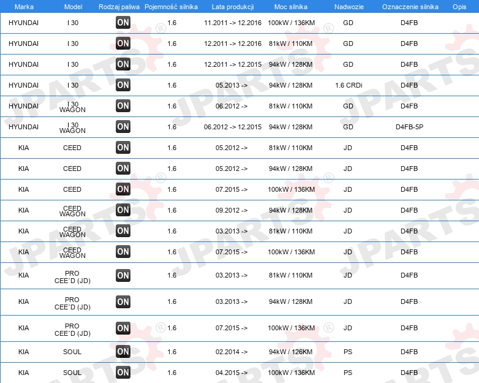Click engine capacity 1.6 in D4FB-5P row
The width and height of the screenshot is (479, 383).
[x=172, y=127]
